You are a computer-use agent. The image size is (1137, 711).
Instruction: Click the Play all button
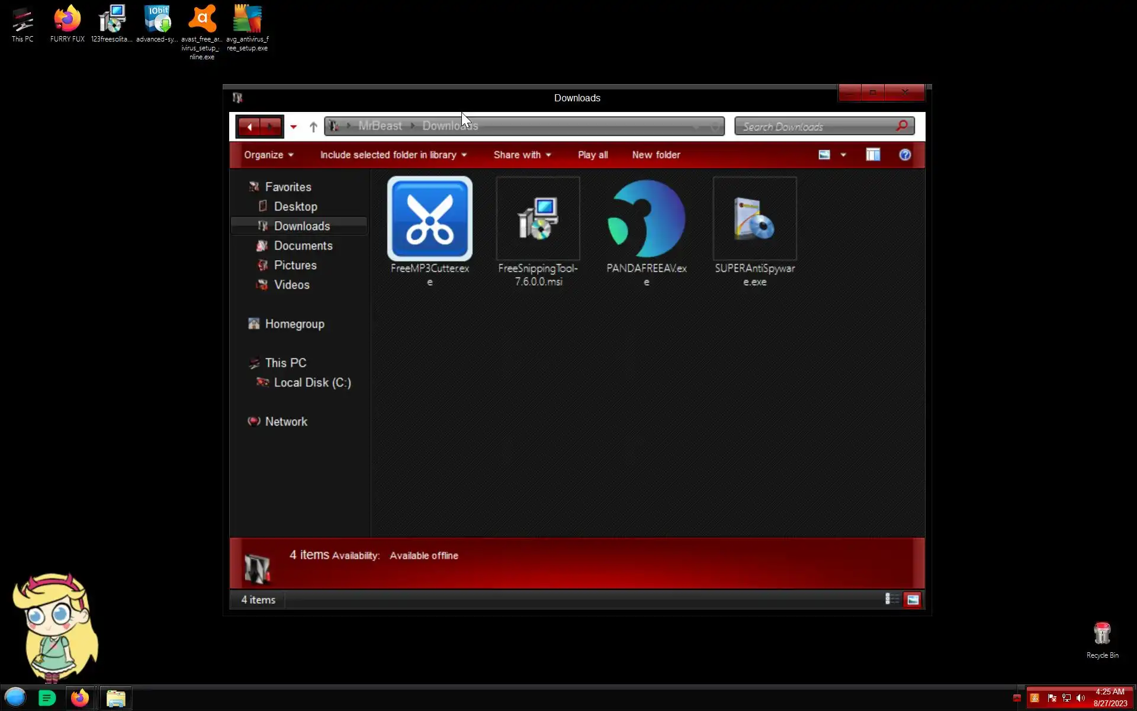[592, 155]
